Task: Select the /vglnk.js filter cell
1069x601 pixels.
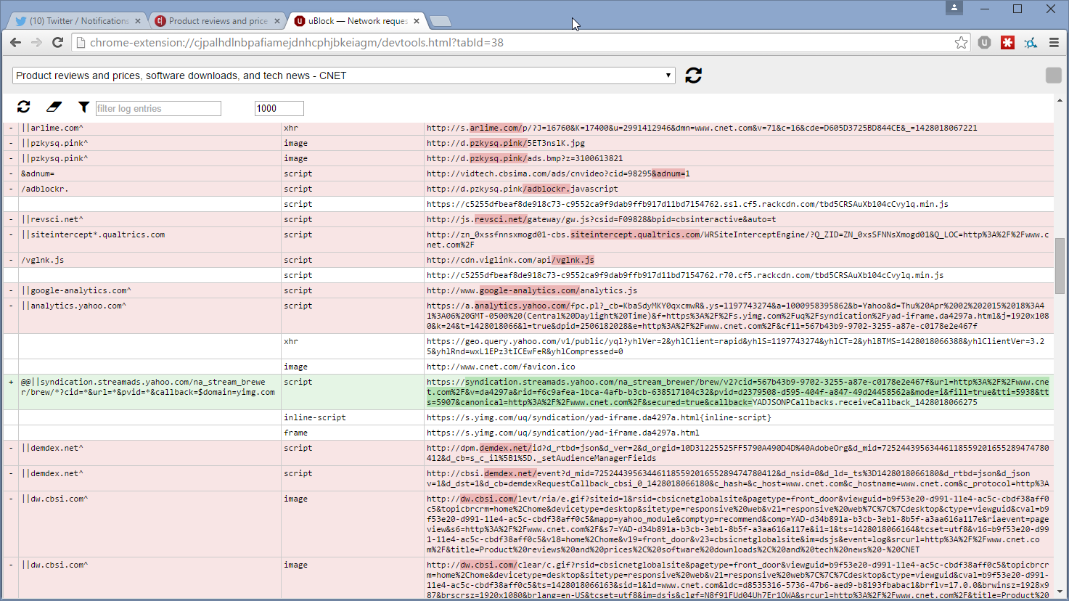Action: pyautogui.click(x=150, y=260)
